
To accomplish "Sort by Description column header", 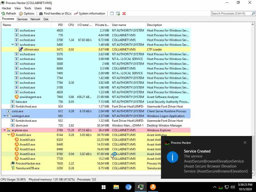I will (168, 25).
